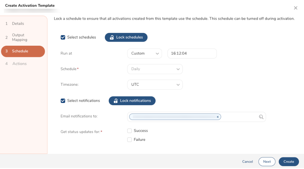Switch to the Output Mapping step

pos(19,38)
